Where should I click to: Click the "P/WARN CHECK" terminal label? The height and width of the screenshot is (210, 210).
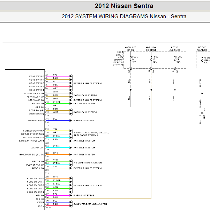tap(36, 120)
